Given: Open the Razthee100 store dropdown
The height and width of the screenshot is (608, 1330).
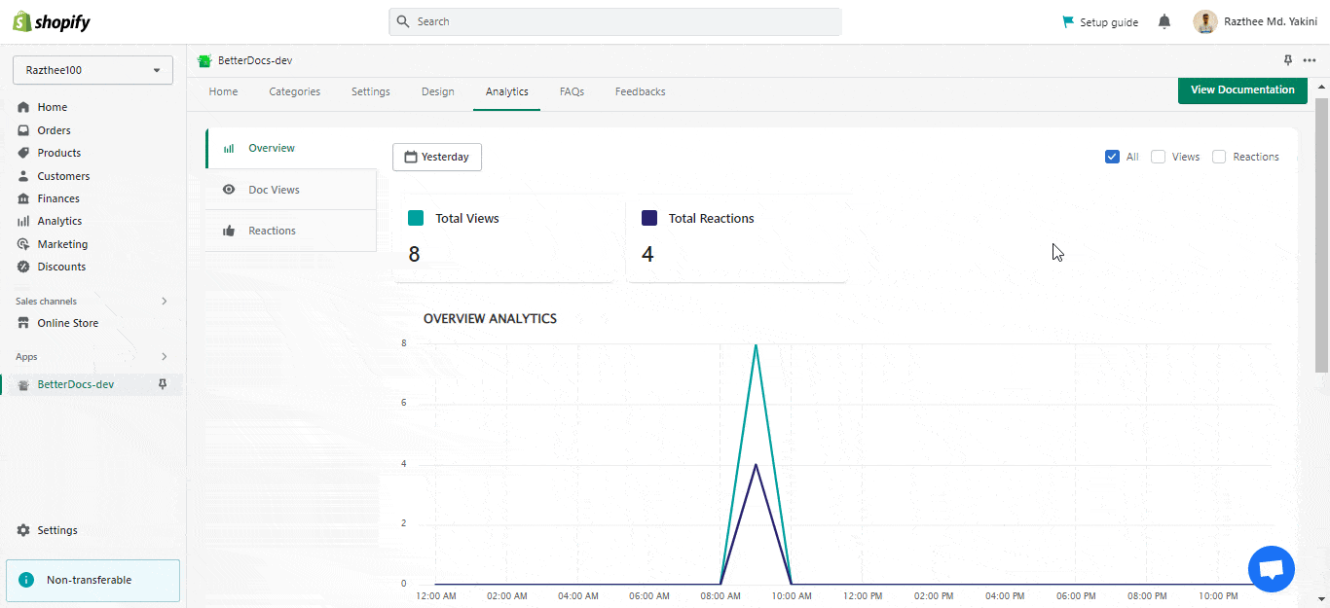Looking at the screenshot, I should (x=92, y=70).
